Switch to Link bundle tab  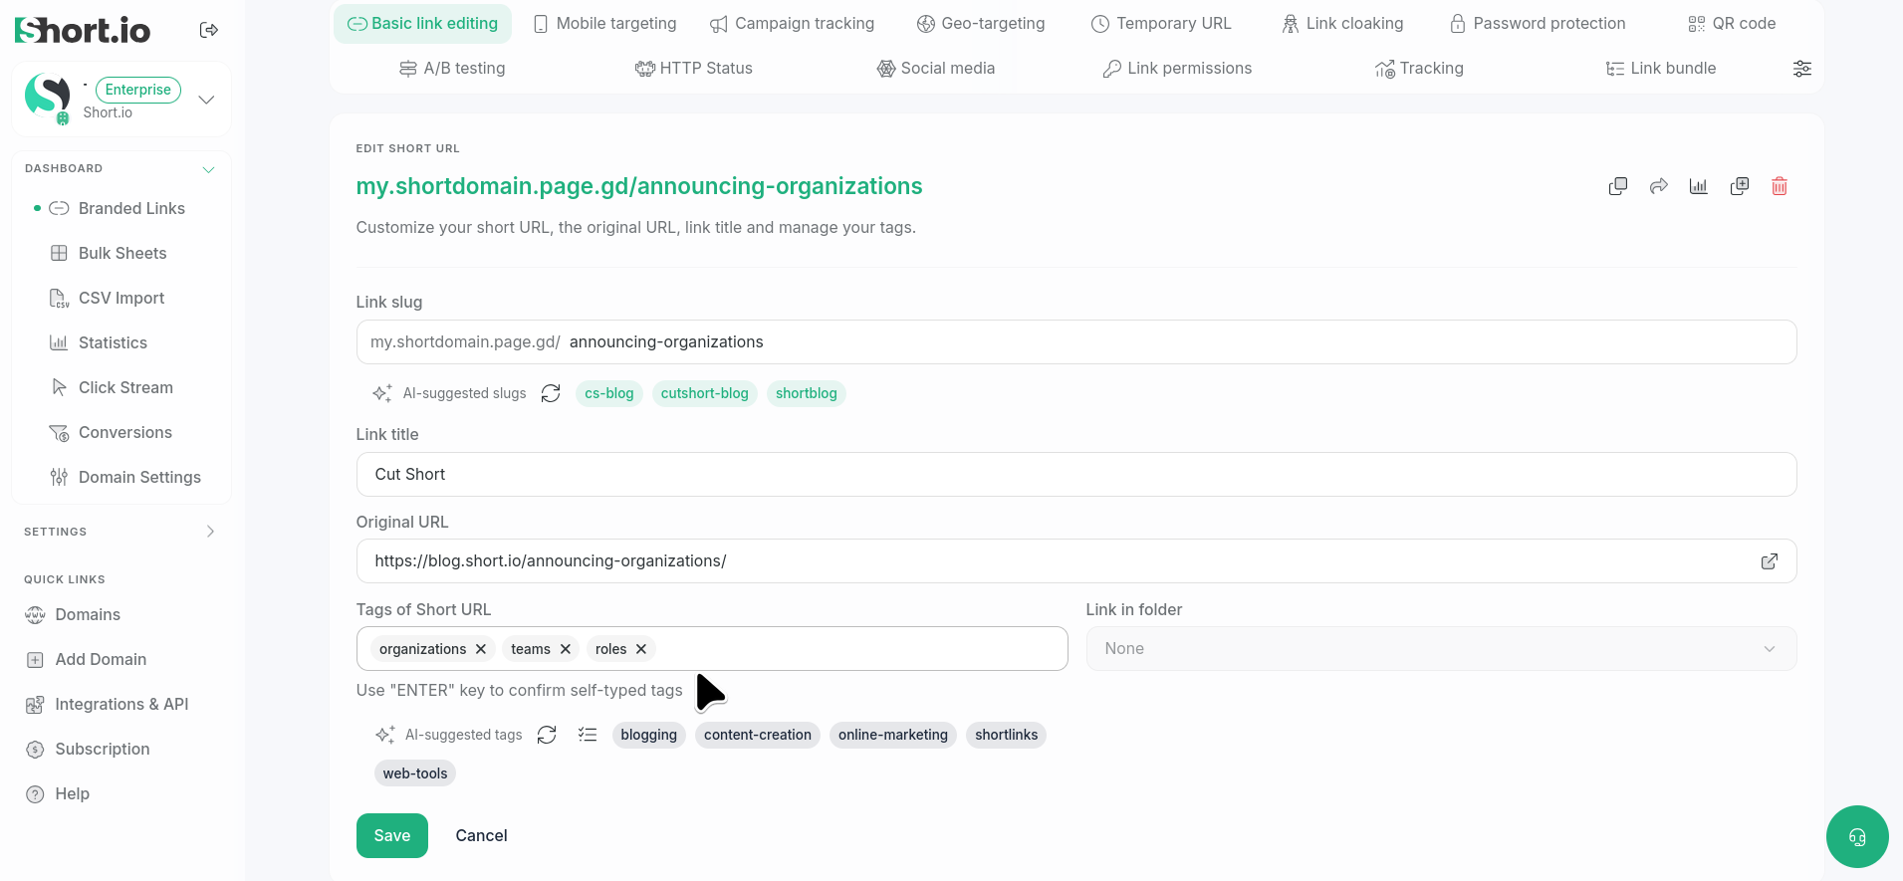pyautogui.click(x=1661, y=69)
